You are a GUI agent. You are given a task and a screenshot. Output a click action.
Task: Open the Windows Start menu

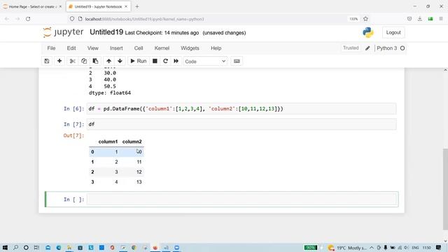[5, 247]
